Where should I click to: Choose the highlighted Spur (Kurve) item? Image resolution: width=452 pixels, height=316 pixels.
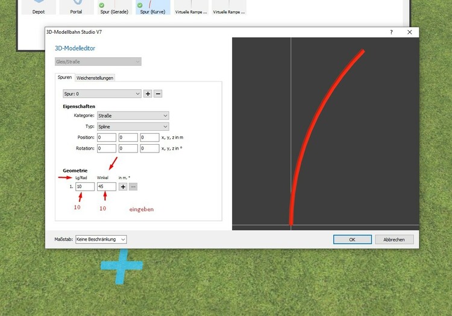[153, 7]
